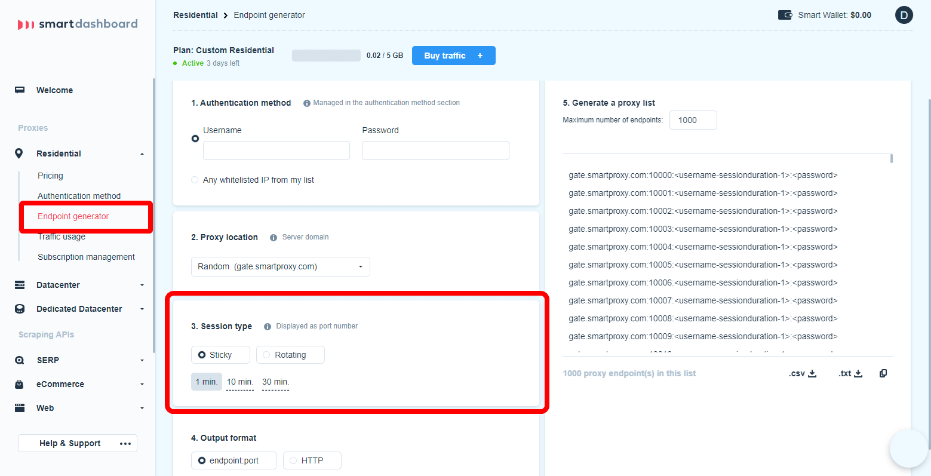
Task: Open Authentication method in sidebar
Action: pyautogui.click(x=79, y=196)
